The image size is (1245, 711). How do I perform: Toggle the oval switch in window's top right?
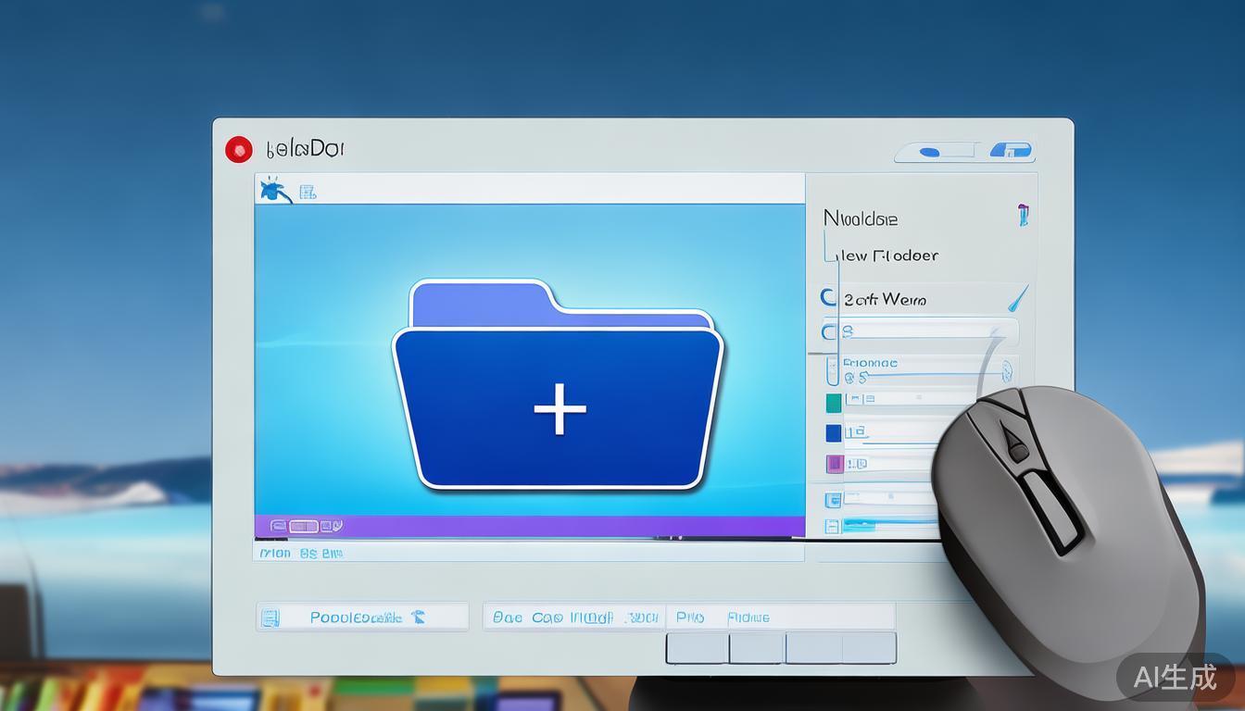pos(934,151)
